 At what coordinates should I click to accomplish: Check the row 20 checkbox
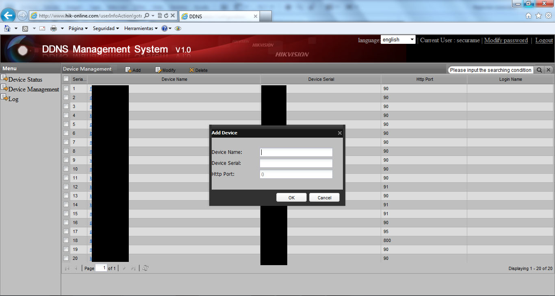[x=66, y=258]
